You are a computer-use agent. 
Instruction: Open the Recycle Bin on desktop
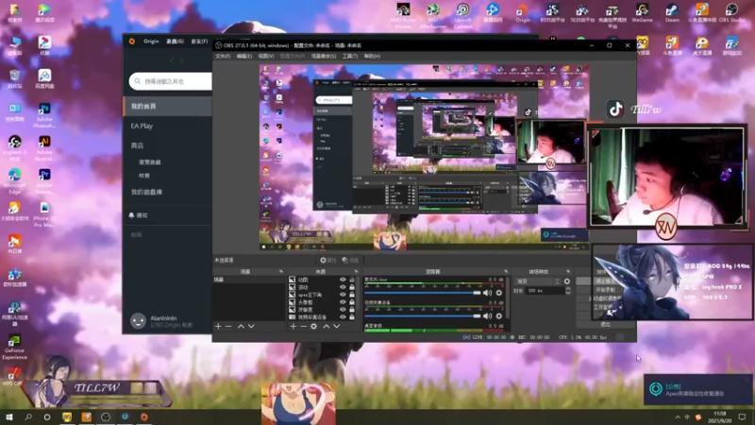(14, 78)
